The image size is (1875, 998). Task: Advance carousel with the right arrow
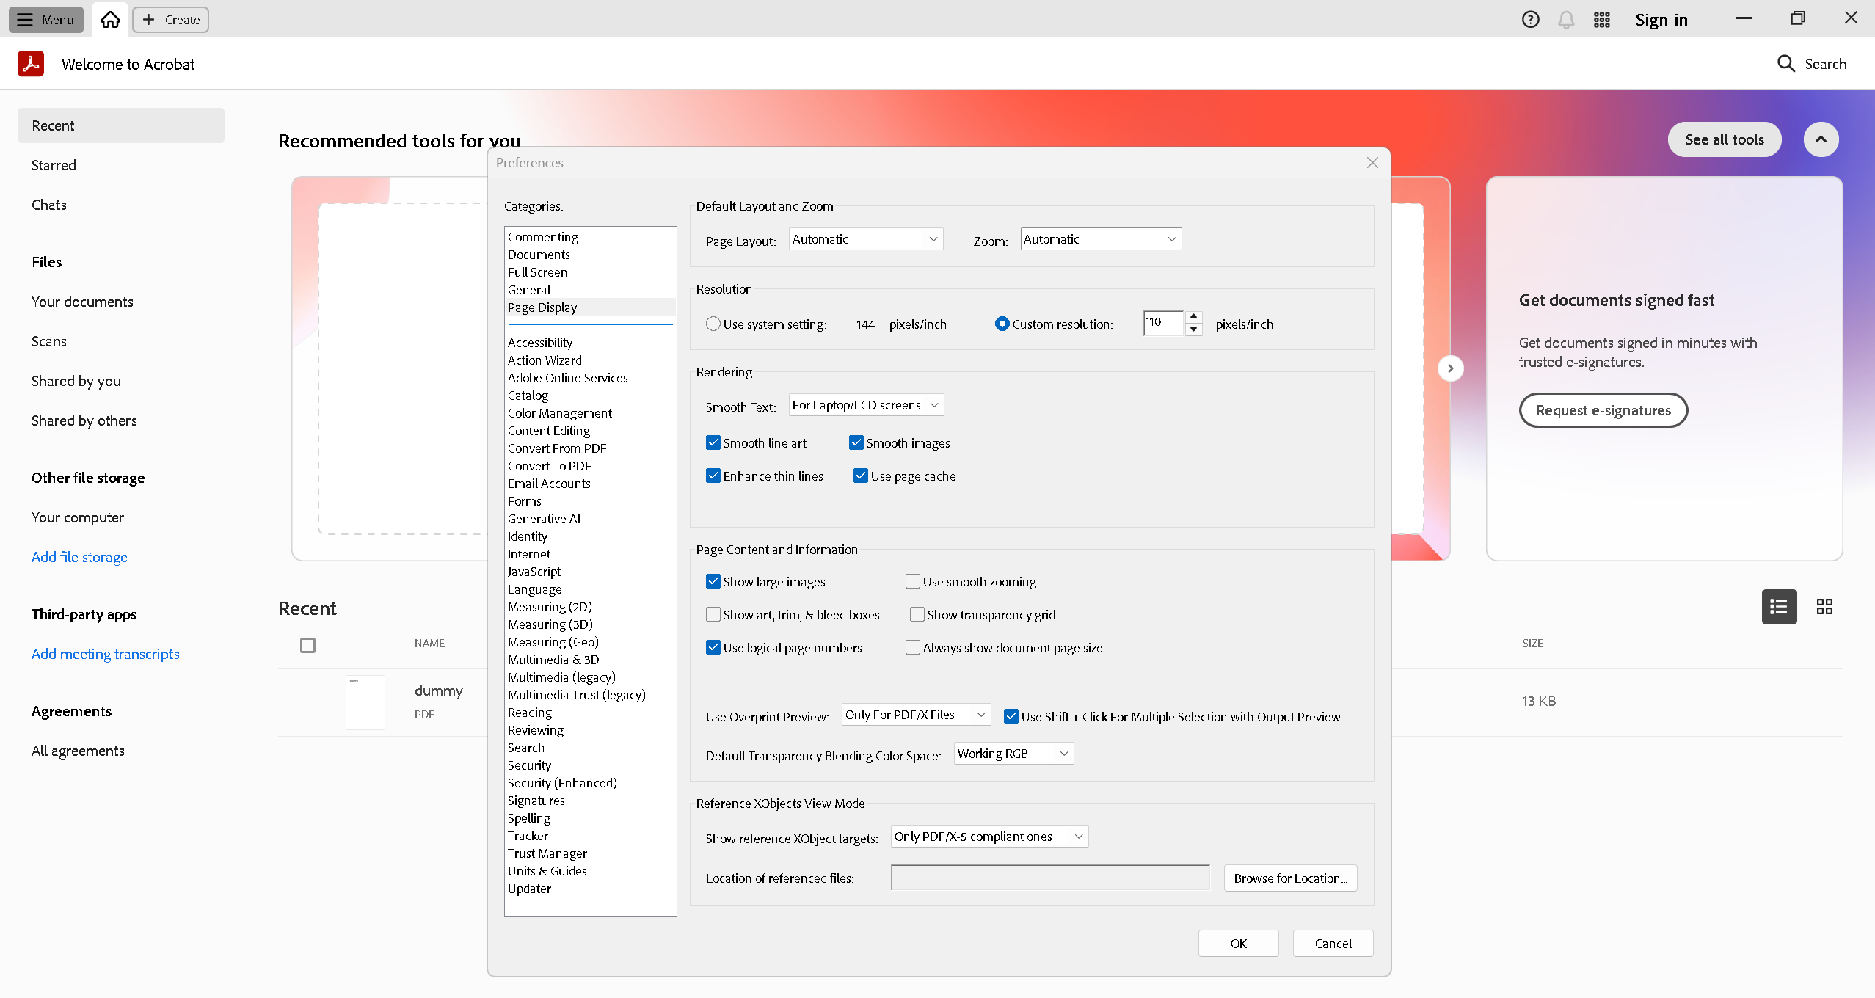point(1450,368)
